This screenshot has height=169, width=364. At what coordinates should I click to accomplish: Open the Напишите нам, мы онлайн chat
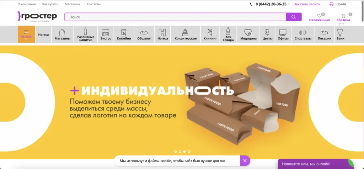(x=316, y=164)
